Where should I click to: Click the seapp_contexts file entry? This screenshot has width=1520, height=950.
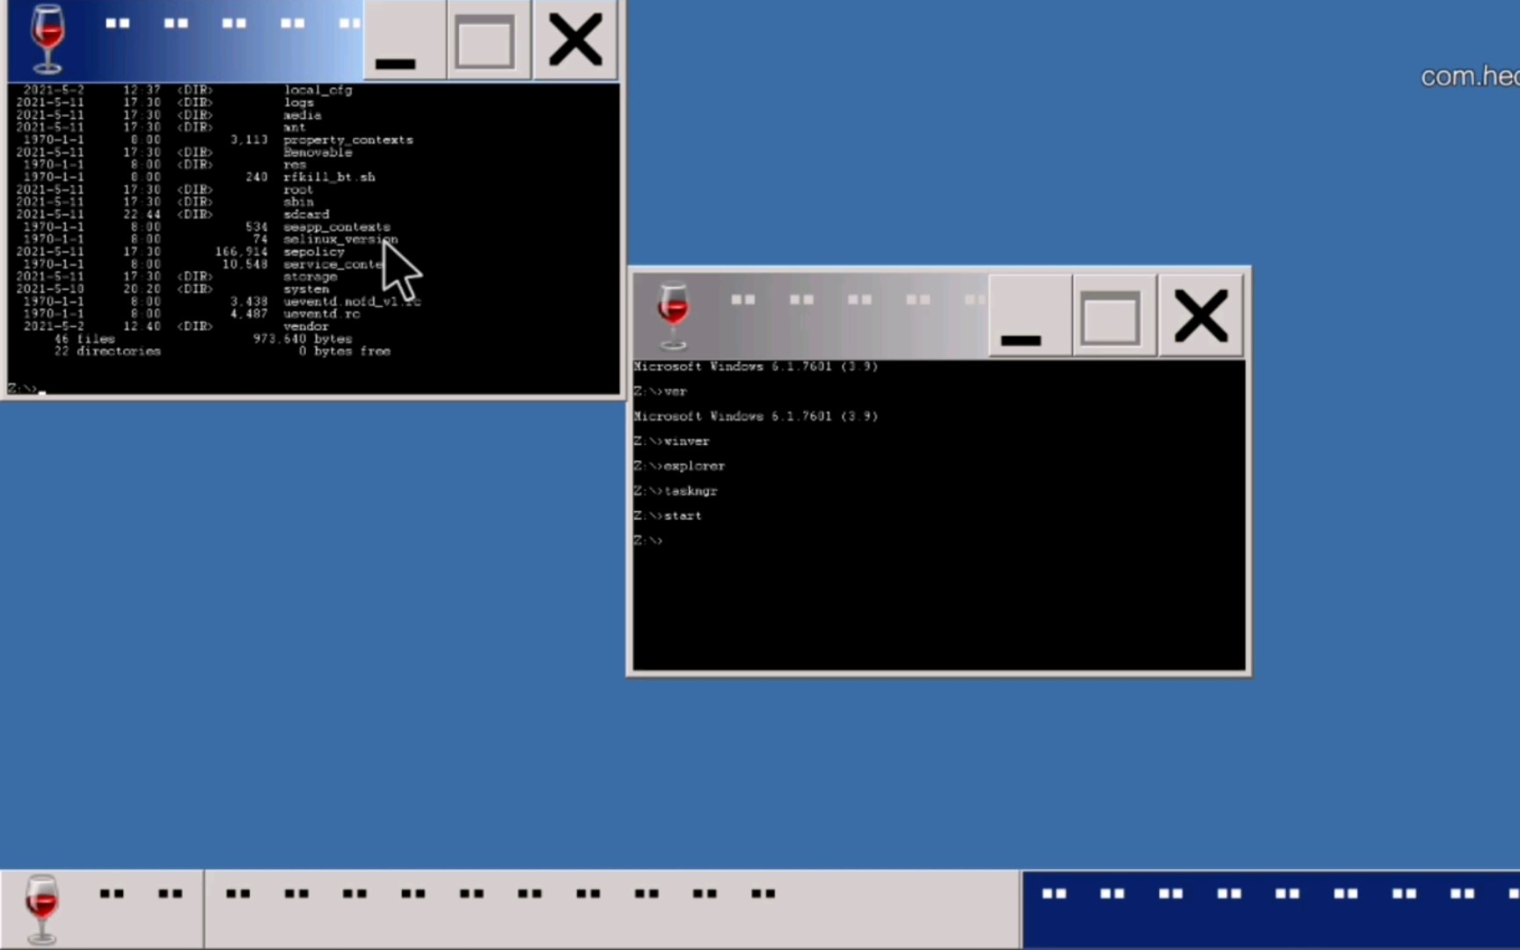[337, 227]
